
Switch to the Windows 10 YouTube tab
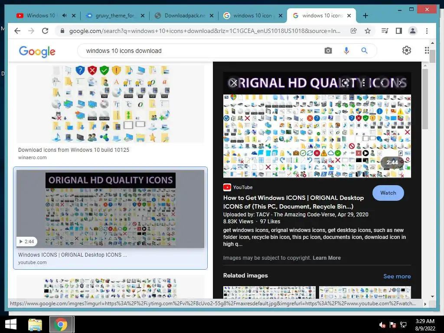[40, 16]
